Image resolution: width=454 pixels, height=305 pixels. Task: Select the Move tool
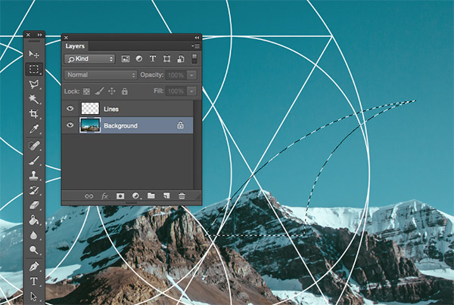pyautogui.click(x=34, y=54)
